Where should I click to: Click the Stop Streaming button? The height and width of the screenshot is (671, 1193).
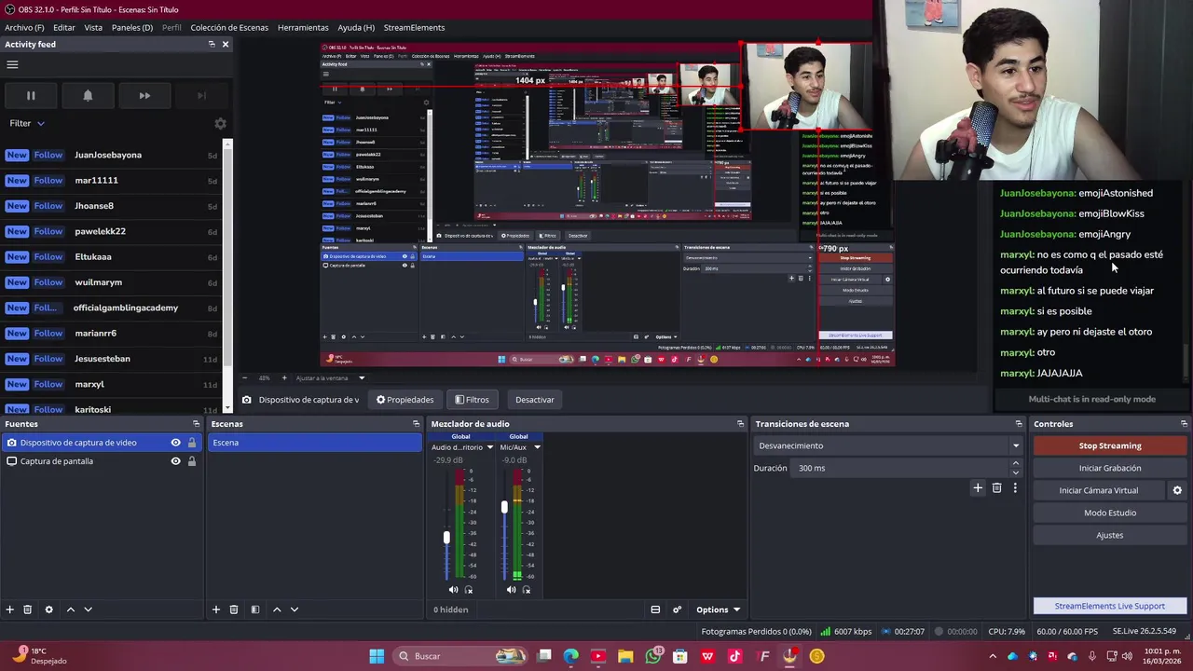(x=1109, y=445)
